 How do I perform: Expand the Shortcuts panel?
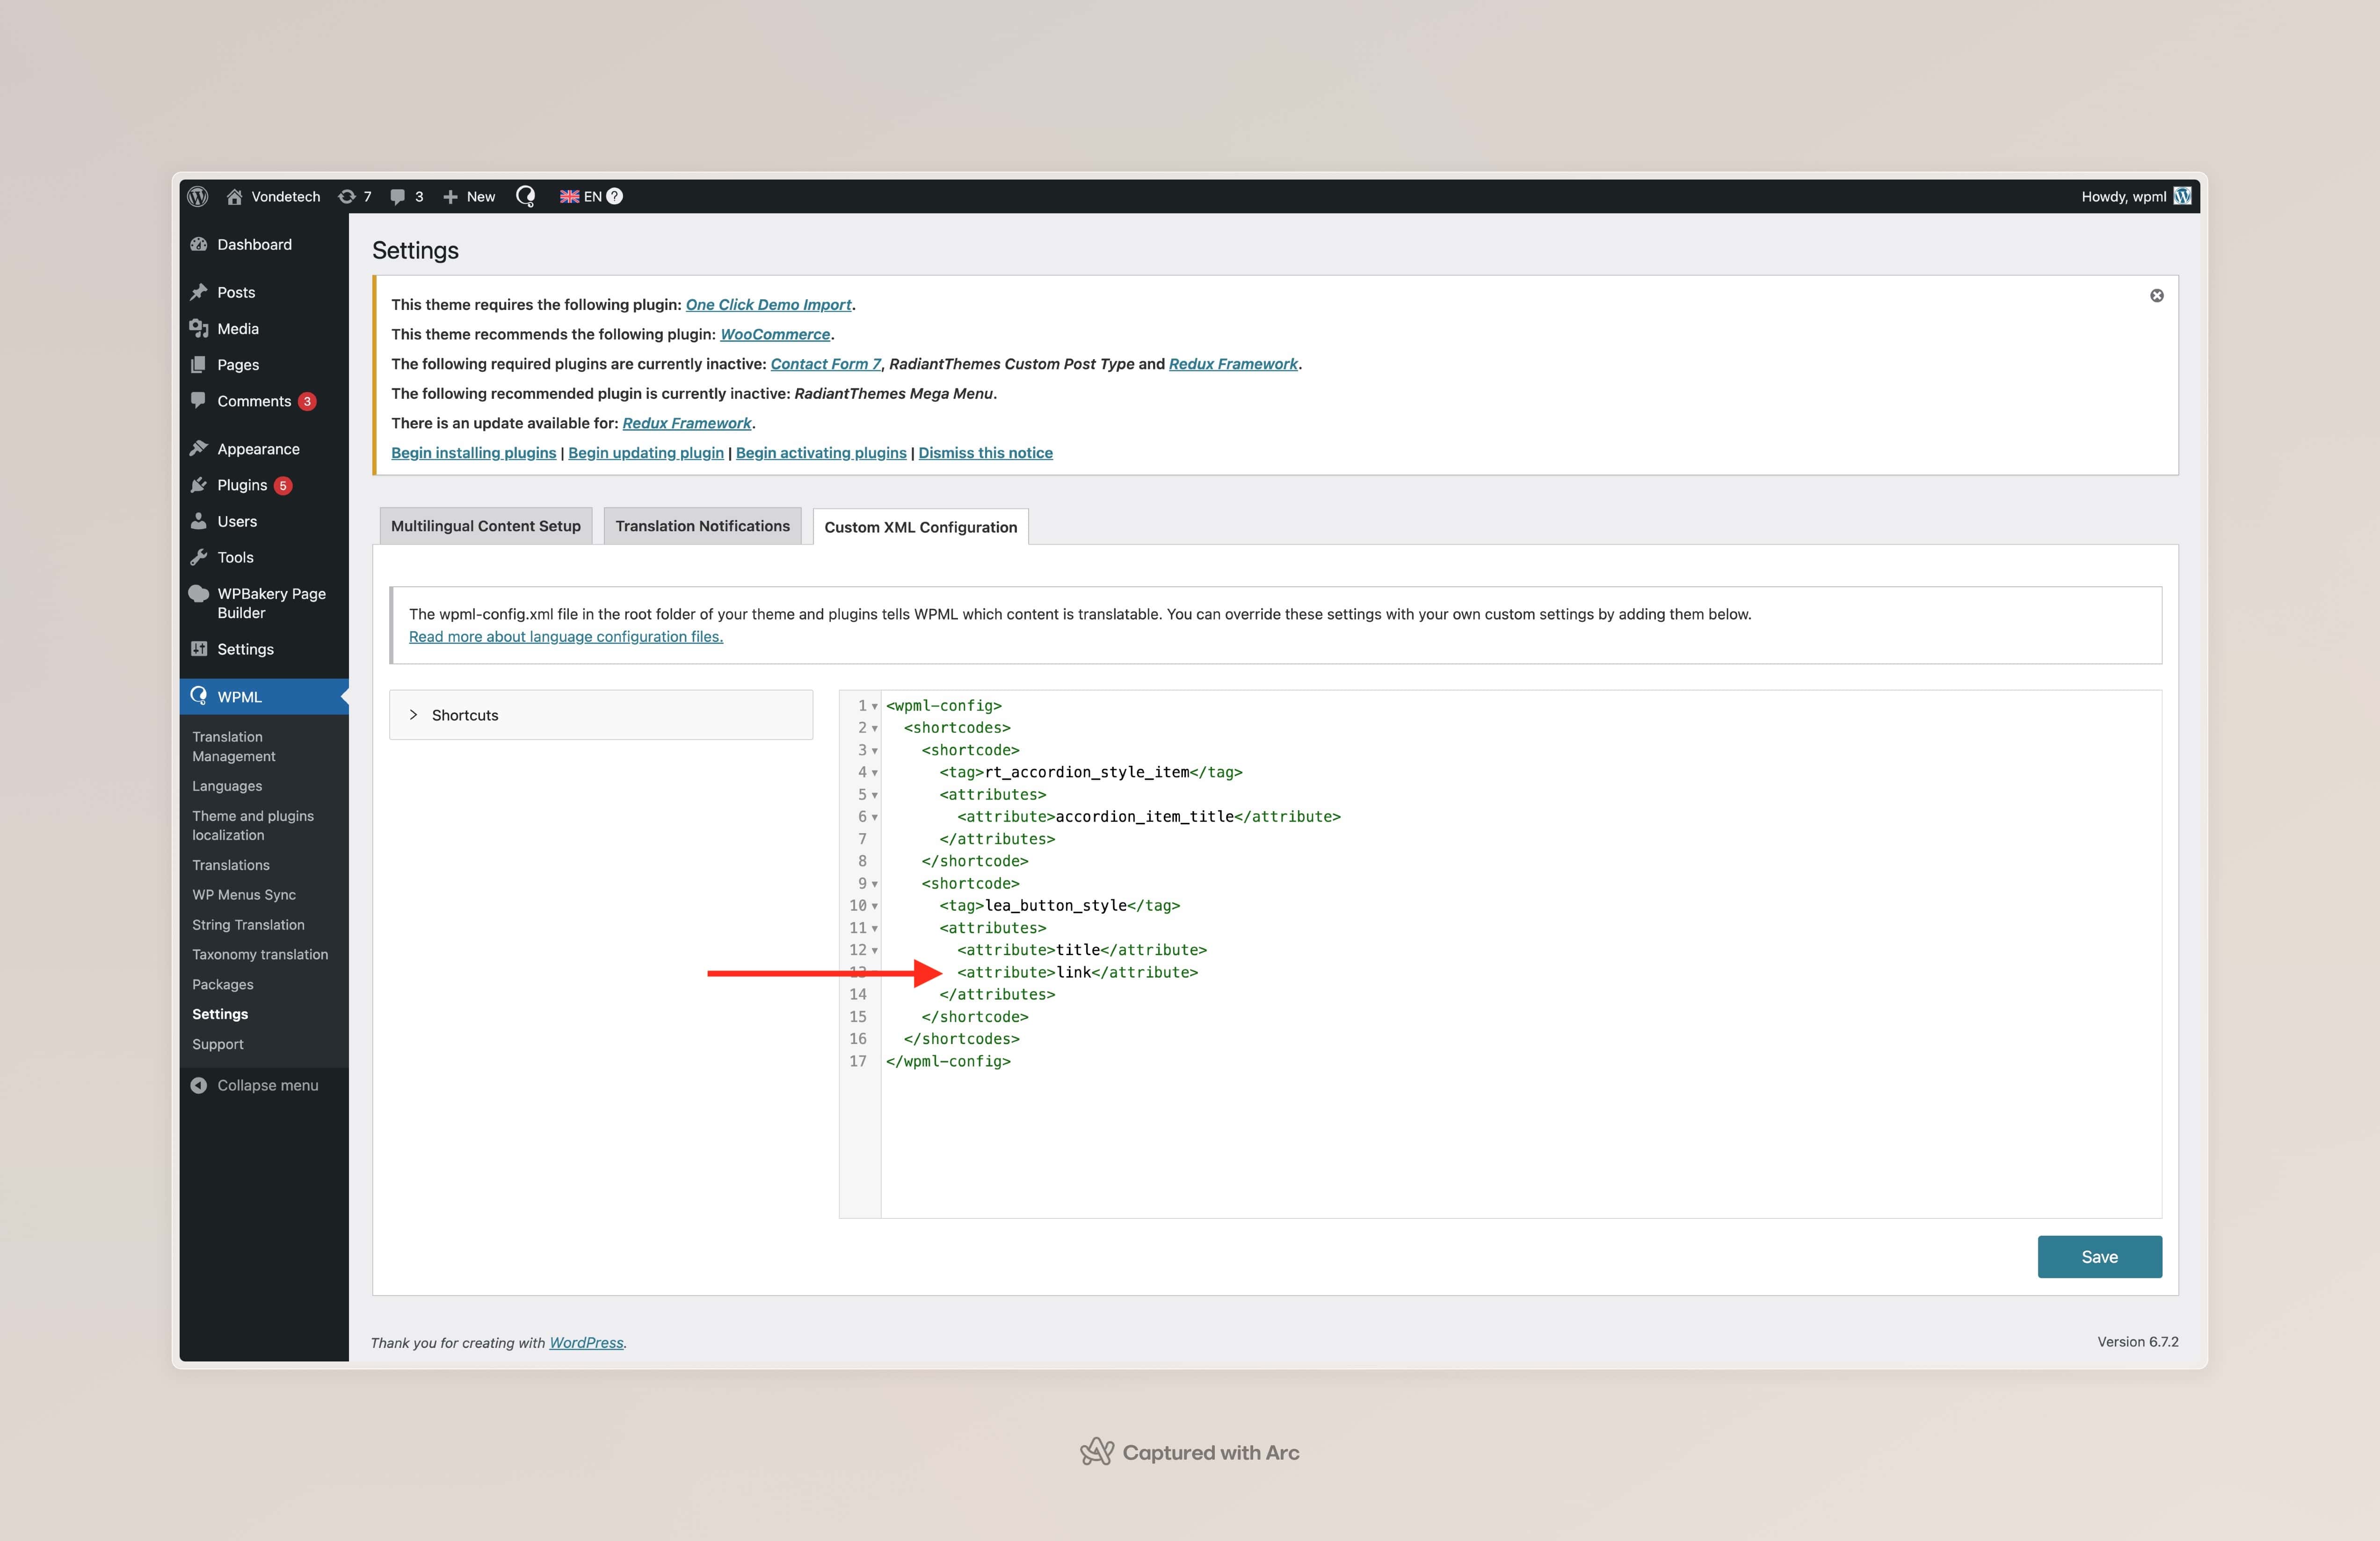point(601,715)
